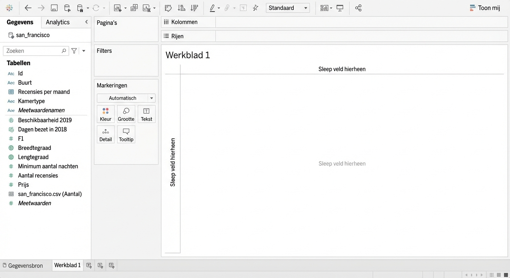
Task: Click the undo back arrow
Action: pyautogui.click(x=28, y=8)
